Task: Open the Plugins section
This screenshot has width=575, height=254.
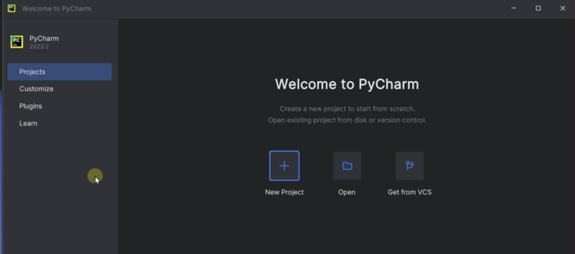Action: [x=31, y=106]
